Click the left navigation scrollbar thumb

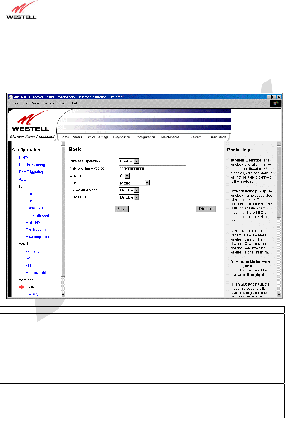[63, 211]
